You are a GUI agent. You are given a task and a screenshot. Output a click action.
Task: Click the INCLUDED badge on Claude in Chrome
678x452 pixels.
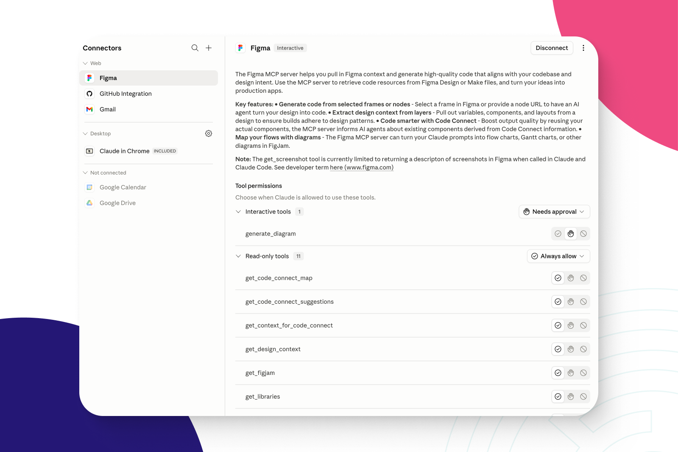165,151
